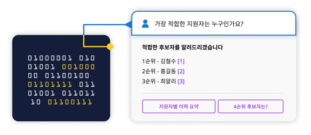Click the yellow binary segment 01100111
The image size is (311, 135).
pyautogui.click(x=70, y=102)
